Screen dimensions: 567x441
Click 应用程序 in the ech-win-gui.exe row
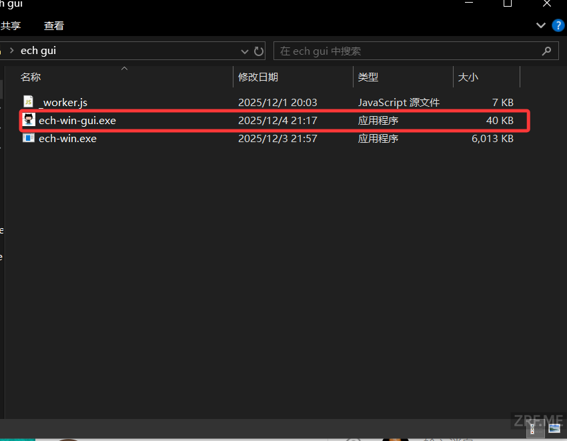tap(378, 121)
